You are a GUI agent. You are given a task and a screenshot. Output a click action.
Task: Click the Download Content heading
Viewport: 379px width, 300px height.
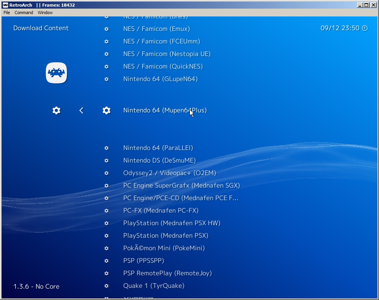41,28
